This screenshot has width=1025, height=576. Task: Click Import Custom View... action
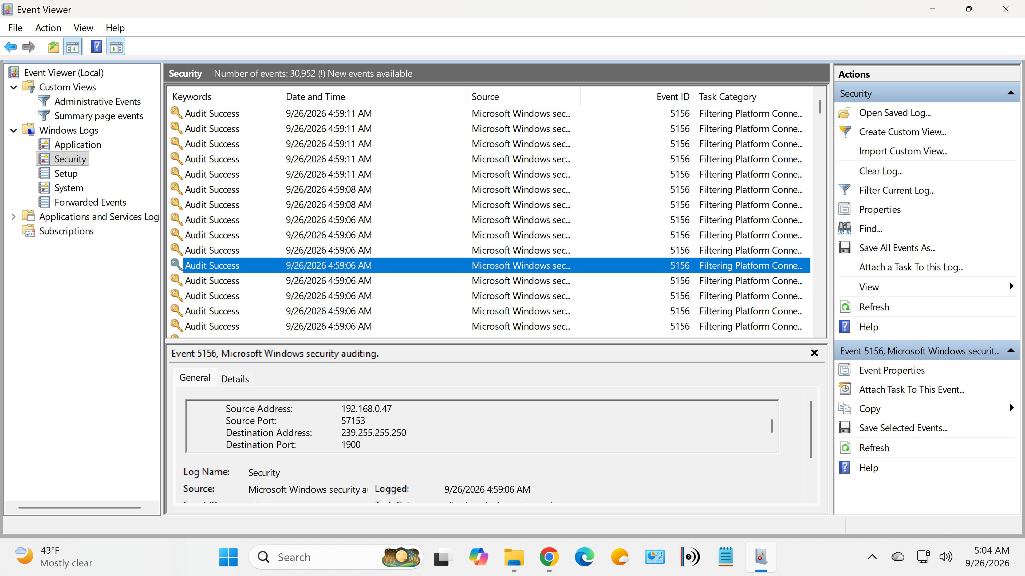coord(903,151)
